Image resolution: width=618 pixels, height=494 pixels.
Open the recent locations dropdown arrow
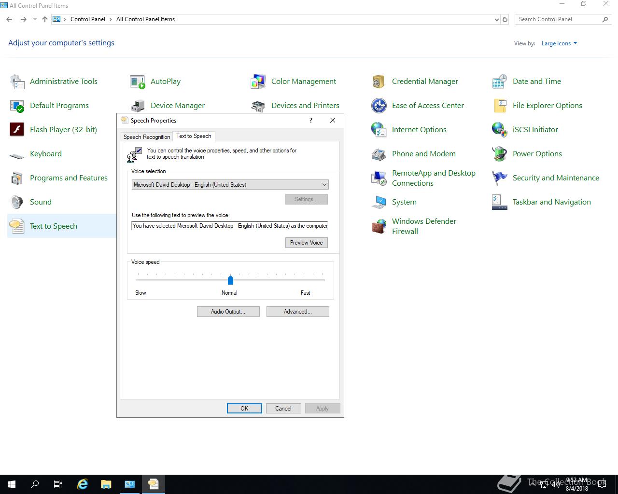[35, 19]
